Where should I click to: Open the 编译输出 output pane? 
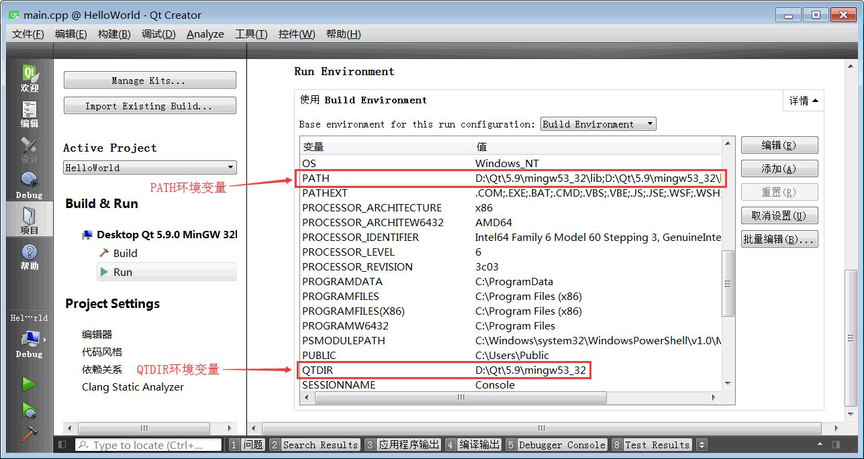pyautogui.click(x=473, y=444)
